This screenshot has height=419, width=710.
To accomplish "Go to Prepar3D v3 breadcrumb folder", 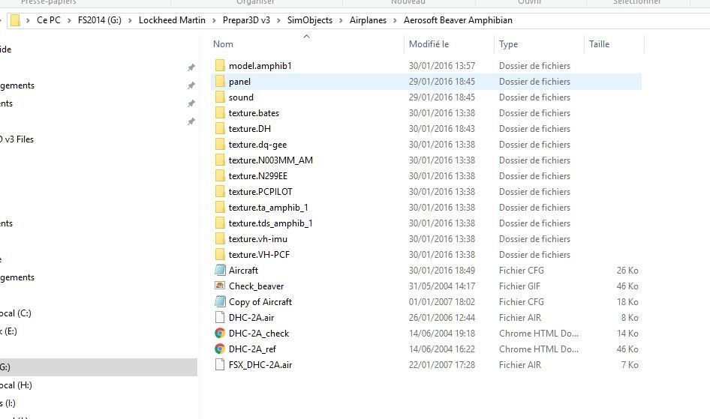I will [x=246, y=20].
